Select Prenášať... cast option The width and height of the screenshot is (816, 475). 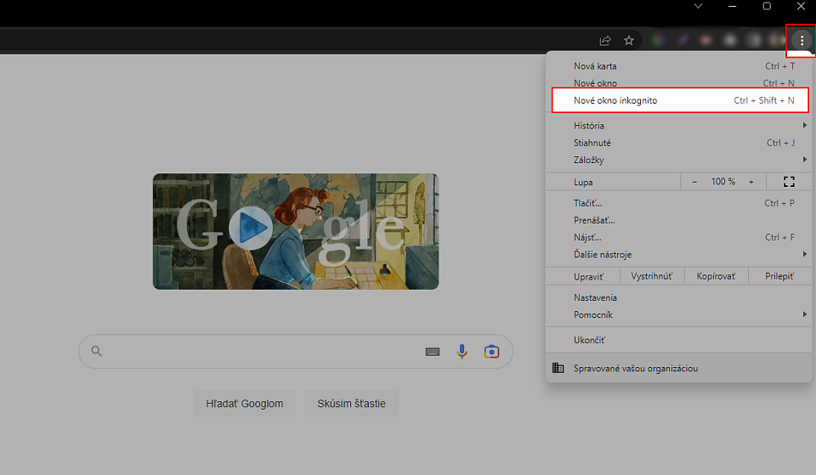678,220
